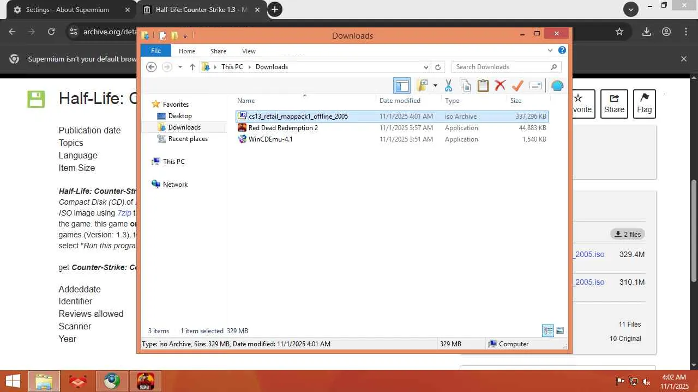Image resolution: width=698 pixels, height=392 pixels.
Task: Toggle the navigation pane layout button
Action: point(402,85)
